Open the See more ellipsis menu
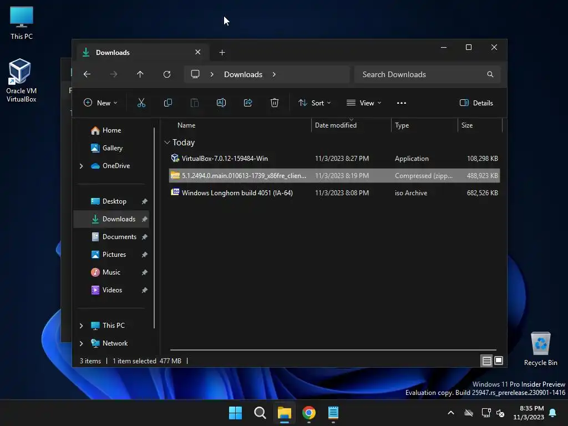 click(x=402, y=103)
